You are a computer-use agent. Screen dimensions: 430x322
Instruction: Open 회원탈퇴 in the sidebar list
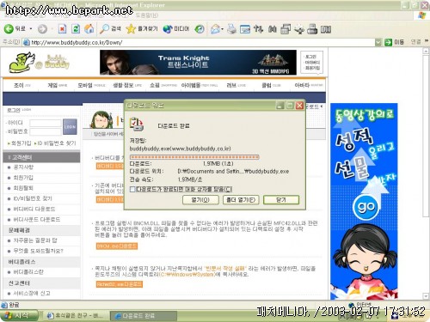(23, 188)
